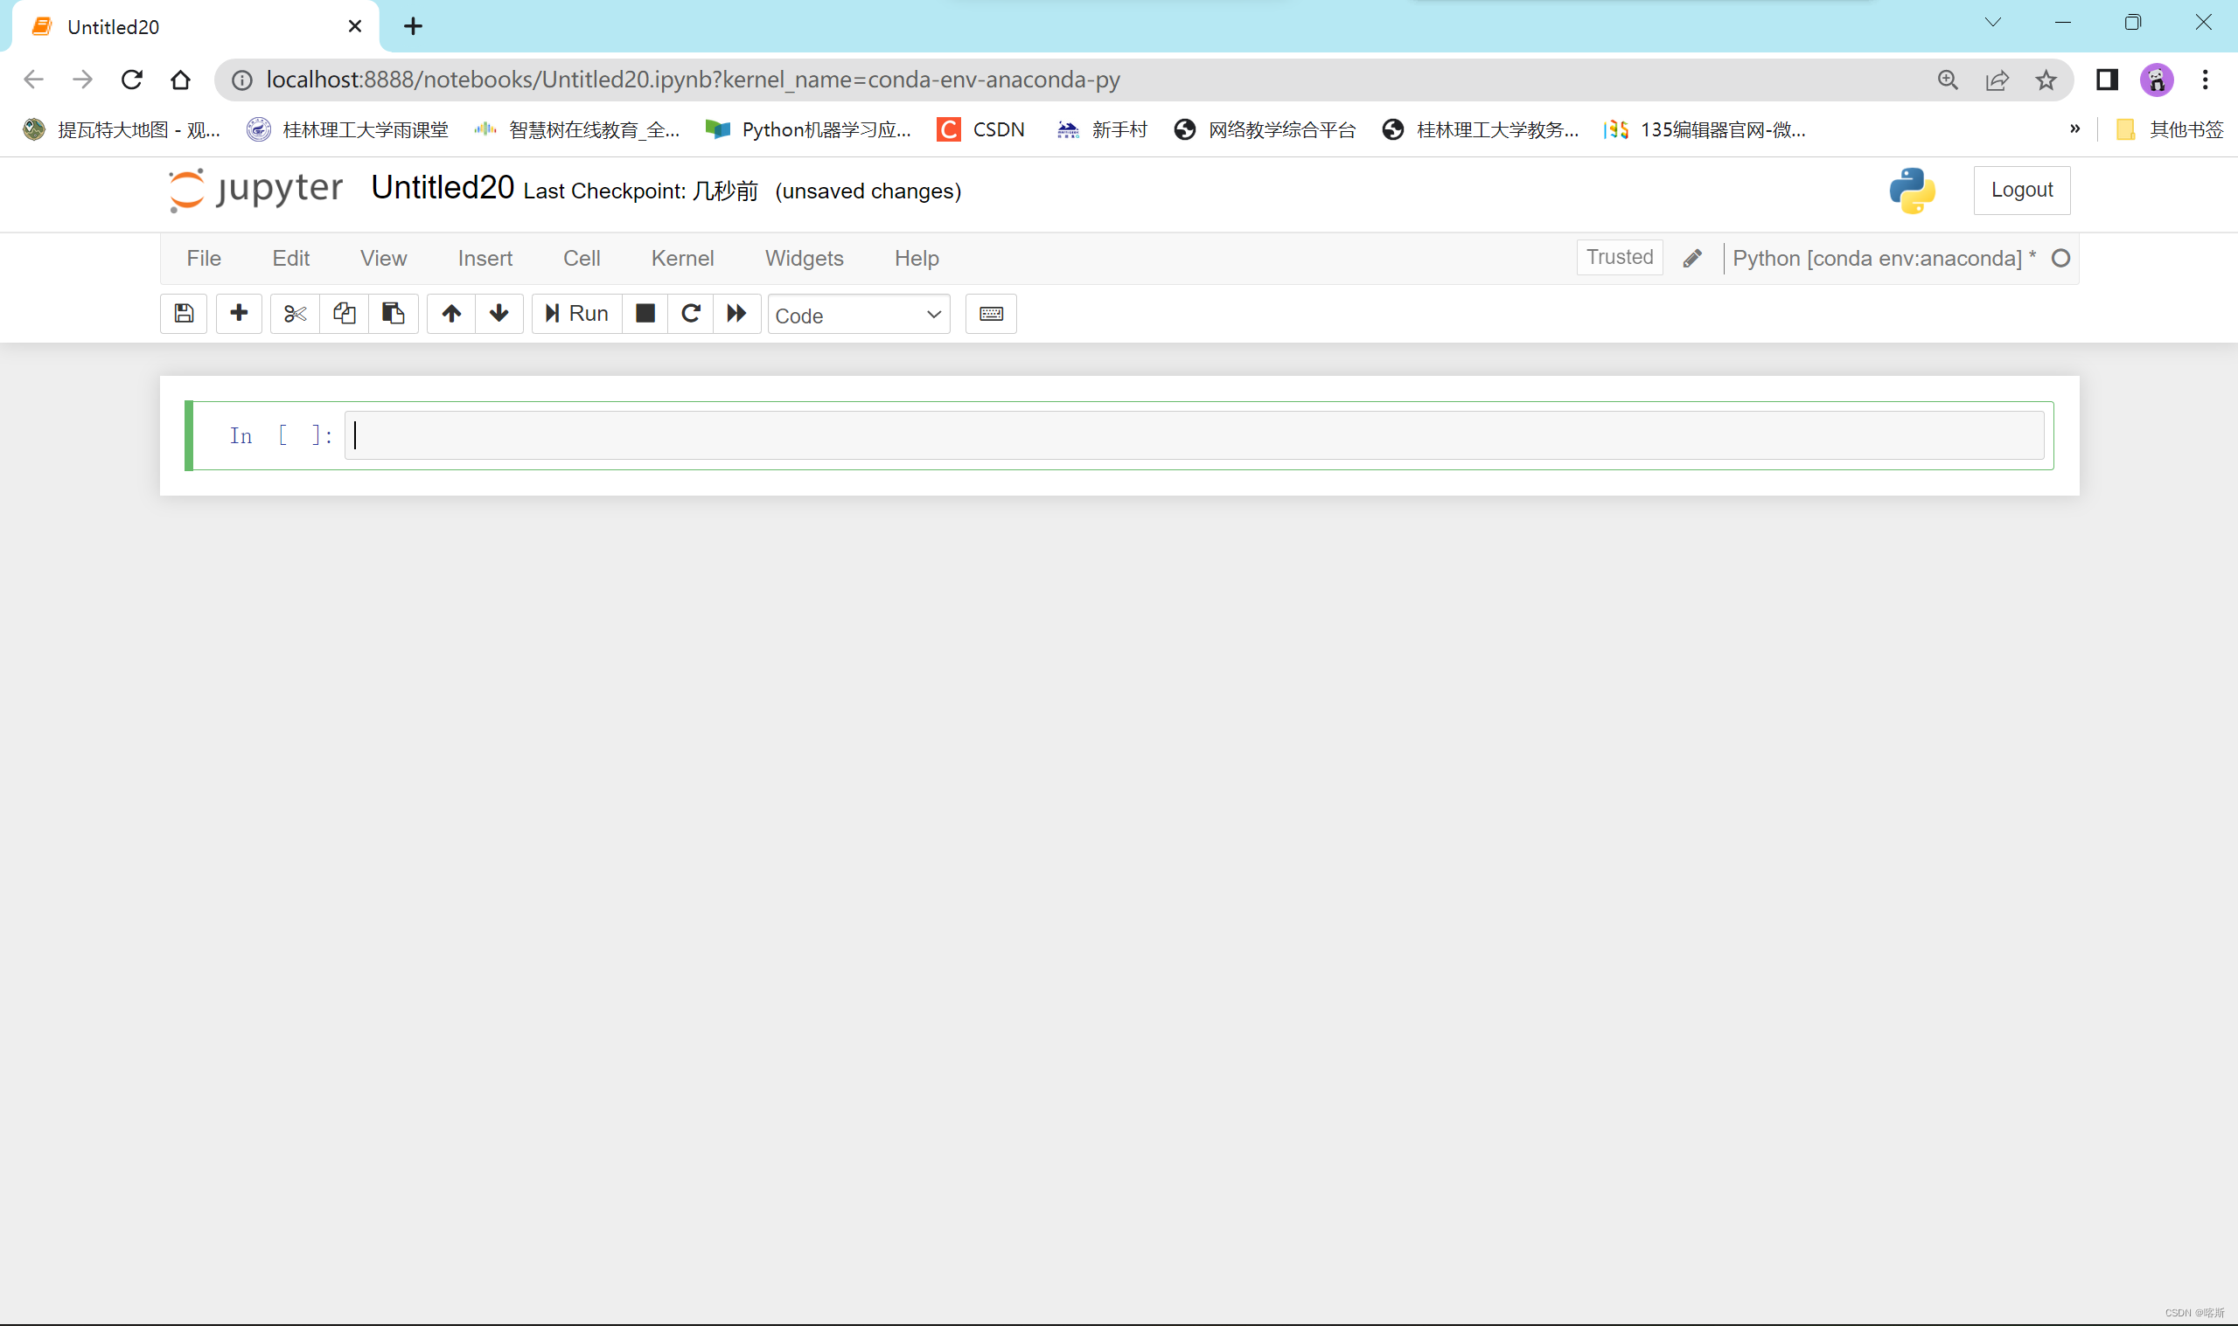Image resolution: width=2238 pixels, height=1326 pixels.
Task: Click the Logout button
Action: point(2021,191)
